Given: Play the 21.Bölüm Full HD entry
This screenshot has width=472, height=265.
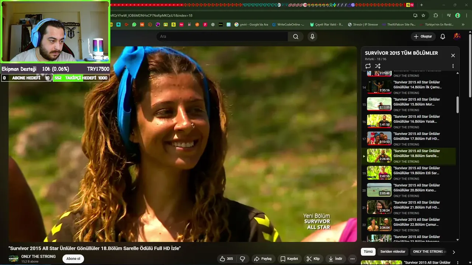Looking at the screenshot, I should coord(409,208).
